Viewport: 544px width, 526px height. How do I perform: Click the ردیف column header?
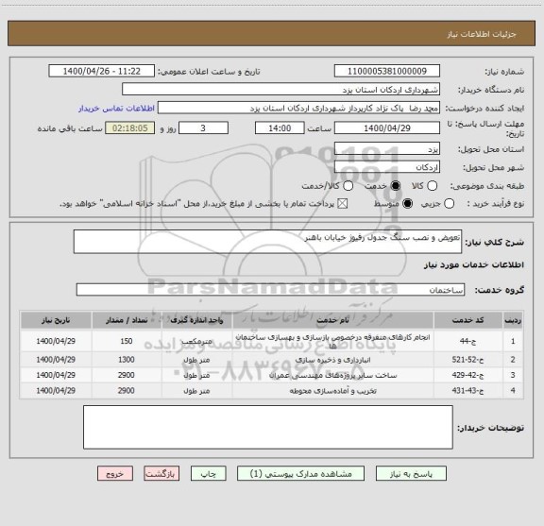pyautogui.click(x=513, y=320)
